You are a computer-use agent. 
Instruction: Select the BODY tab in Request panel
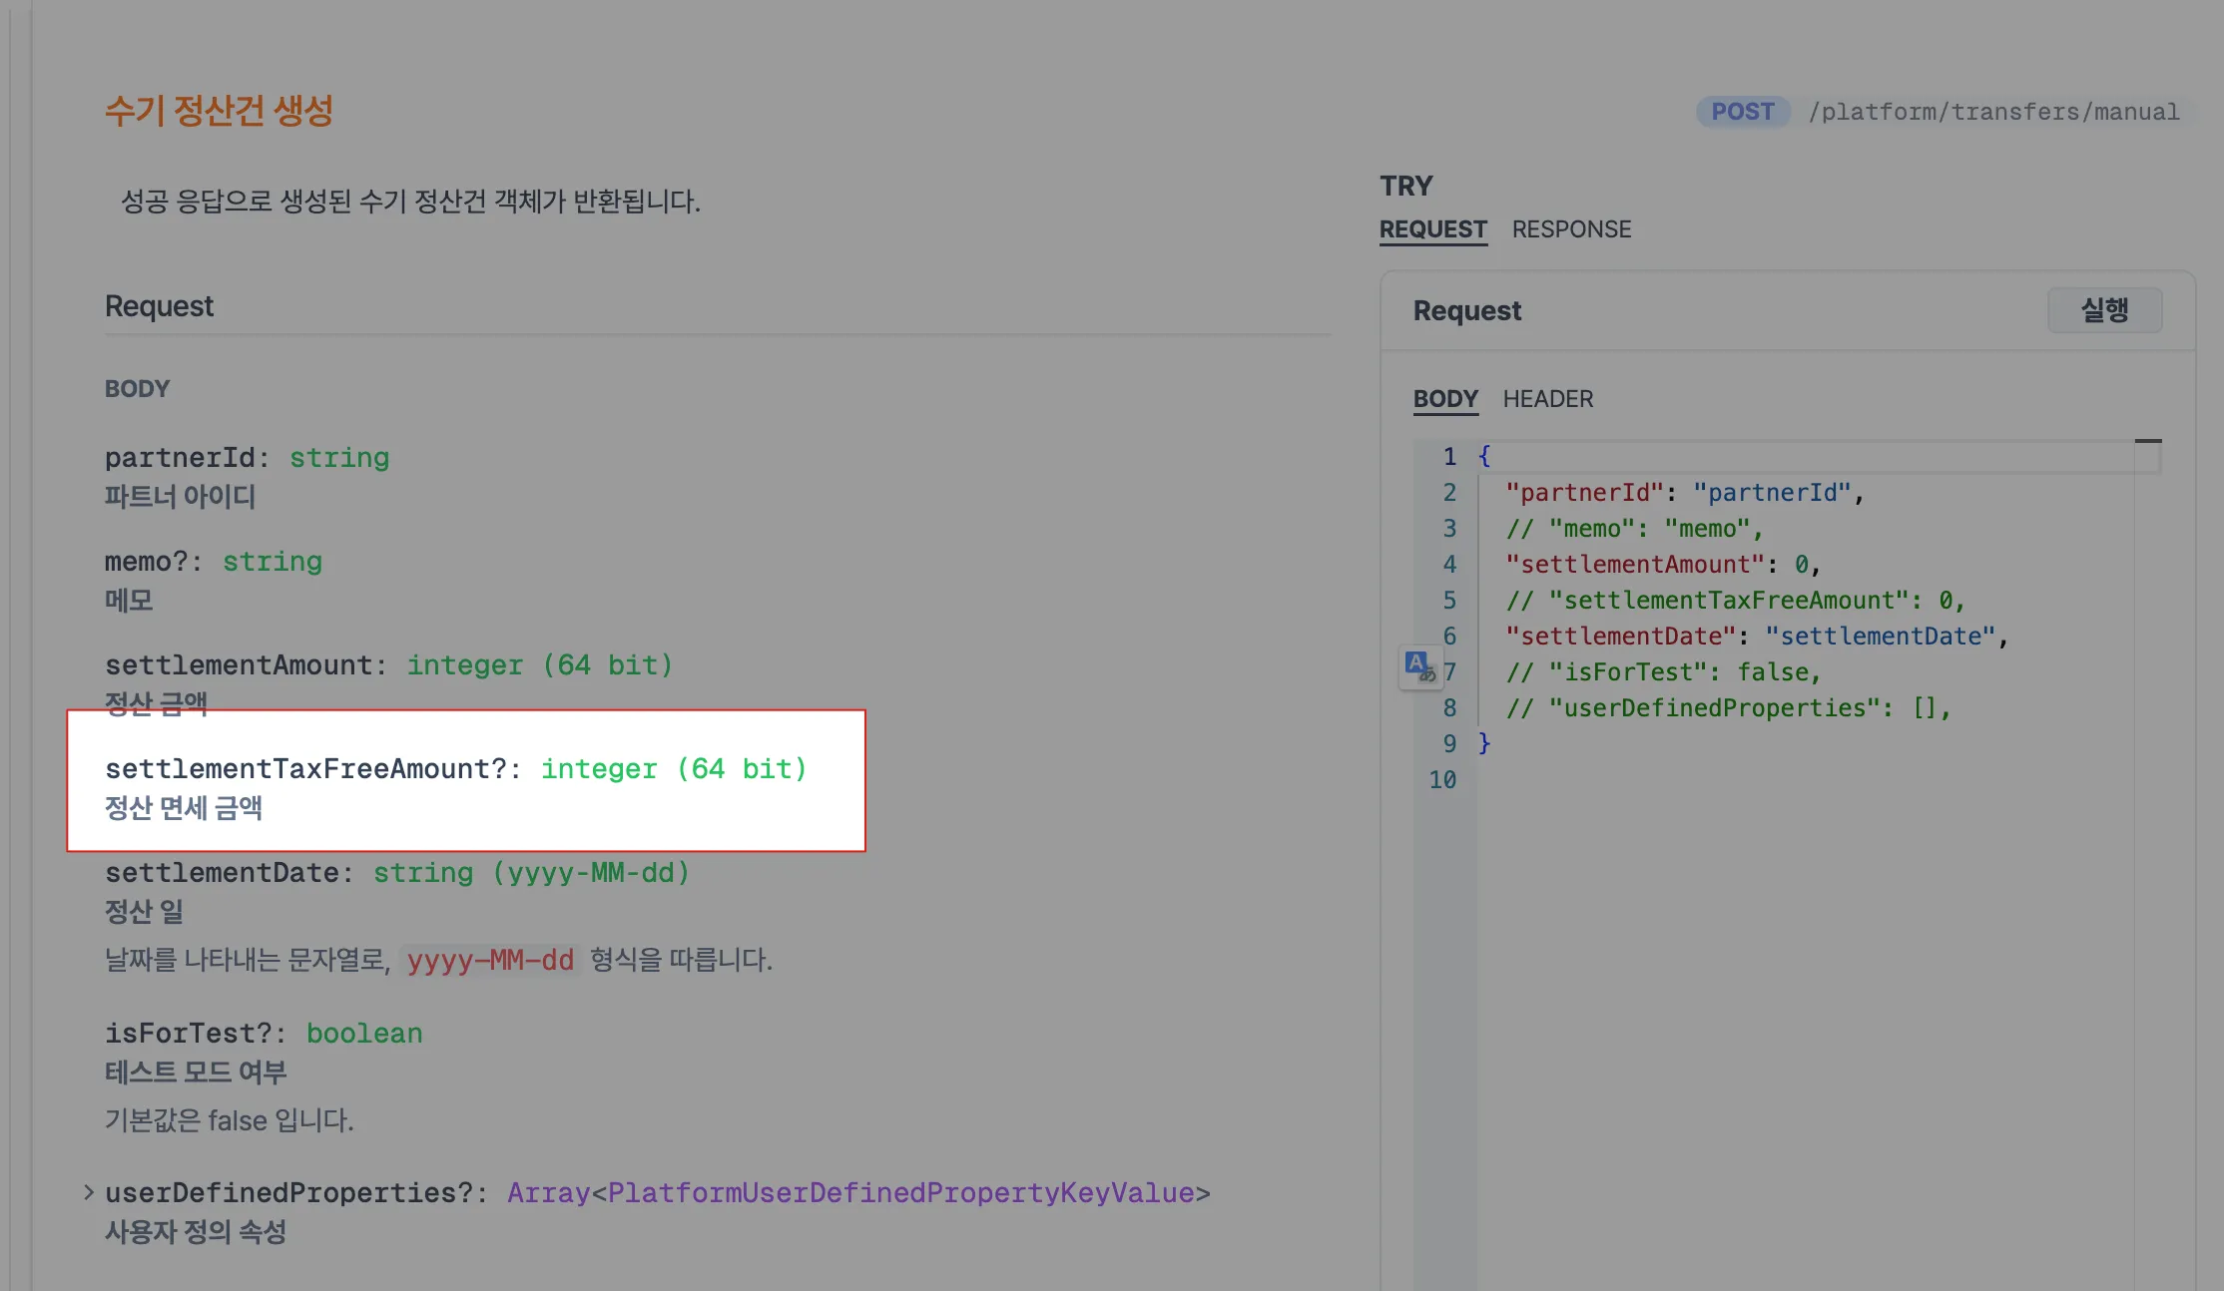pyautogui.click(x=1444, y=399)
